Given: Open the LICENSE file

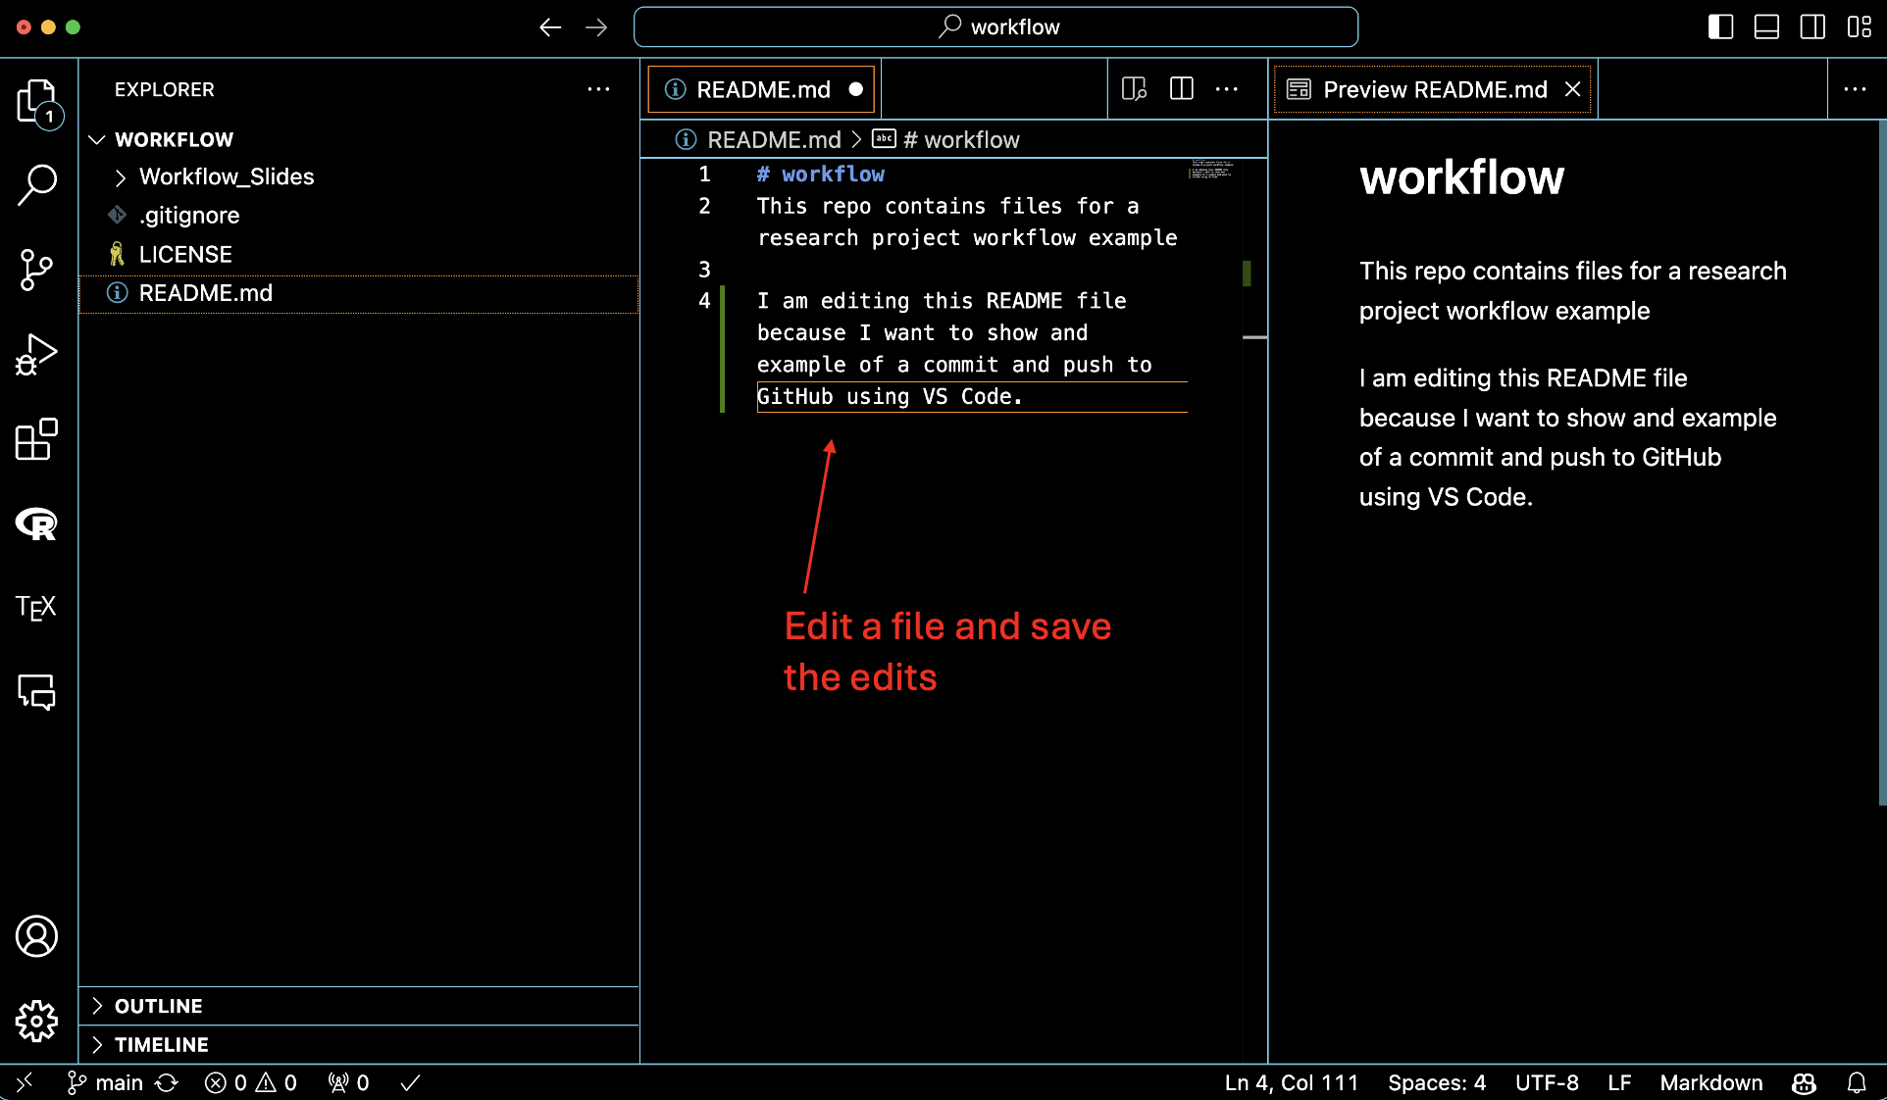Looking at the screenshot, I should (x=358, y=255).
